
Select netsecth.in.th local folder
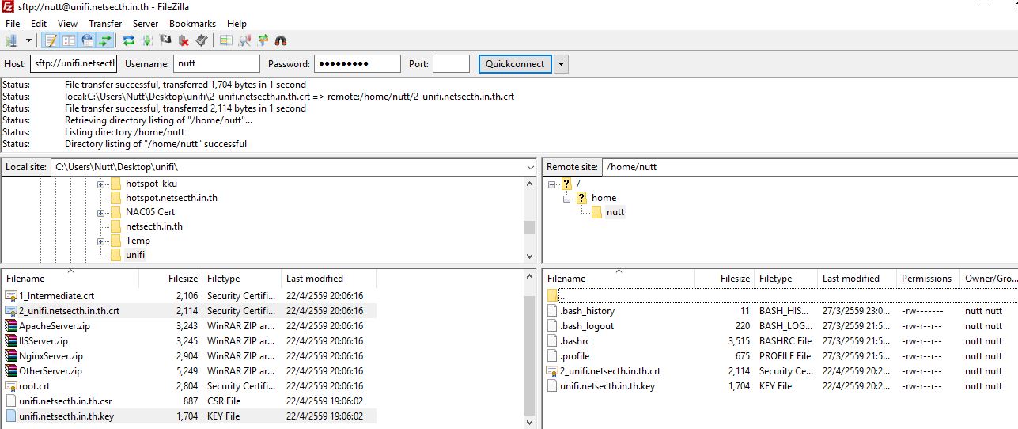pyautogui.click(x=154, y=226)
